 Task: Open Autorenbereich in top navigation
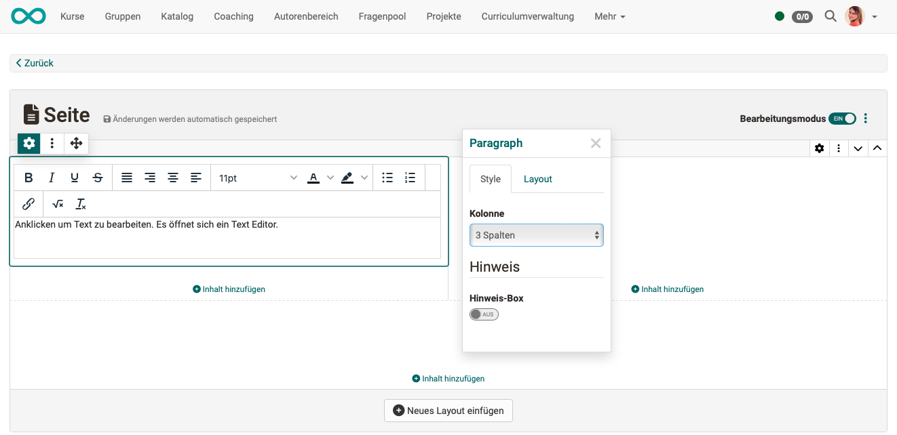pos(306,16)
